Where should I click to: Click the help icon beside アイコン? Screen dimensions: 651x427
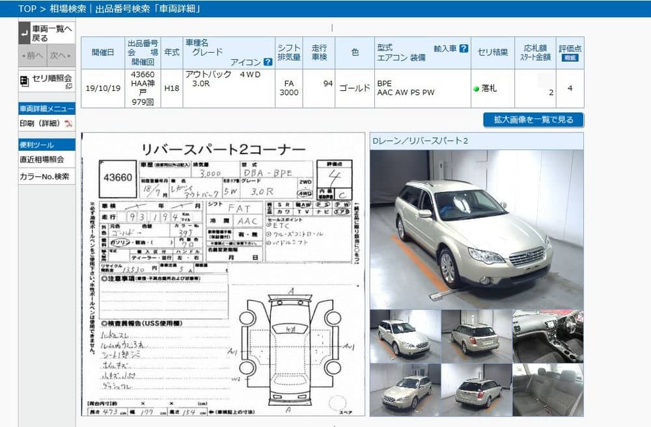click(x=267, y=62)
